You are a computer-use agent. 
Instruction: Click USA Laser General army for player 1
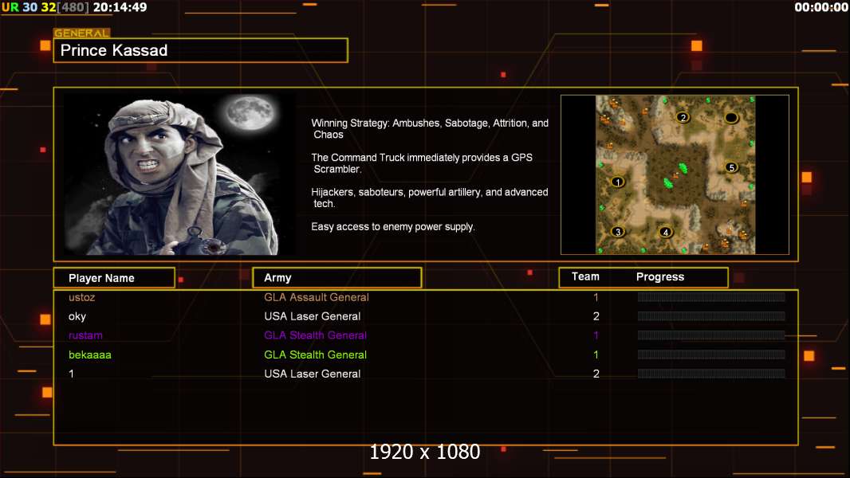point(313,374)
